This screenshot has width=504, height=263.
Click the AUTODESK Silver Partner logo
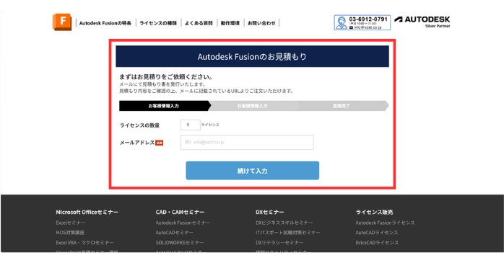(422, 22)
